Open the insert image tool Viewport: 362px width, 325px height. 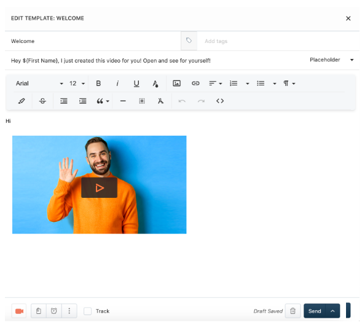[x=176, y=84]
